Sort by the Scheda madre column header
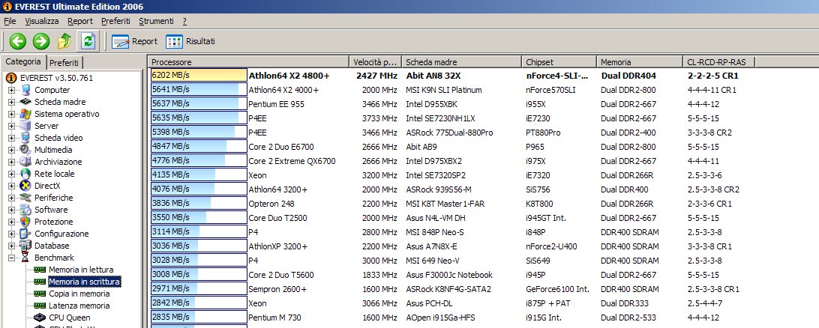The height and width of the screenshot is (328, 819). (x=462, y=62)
